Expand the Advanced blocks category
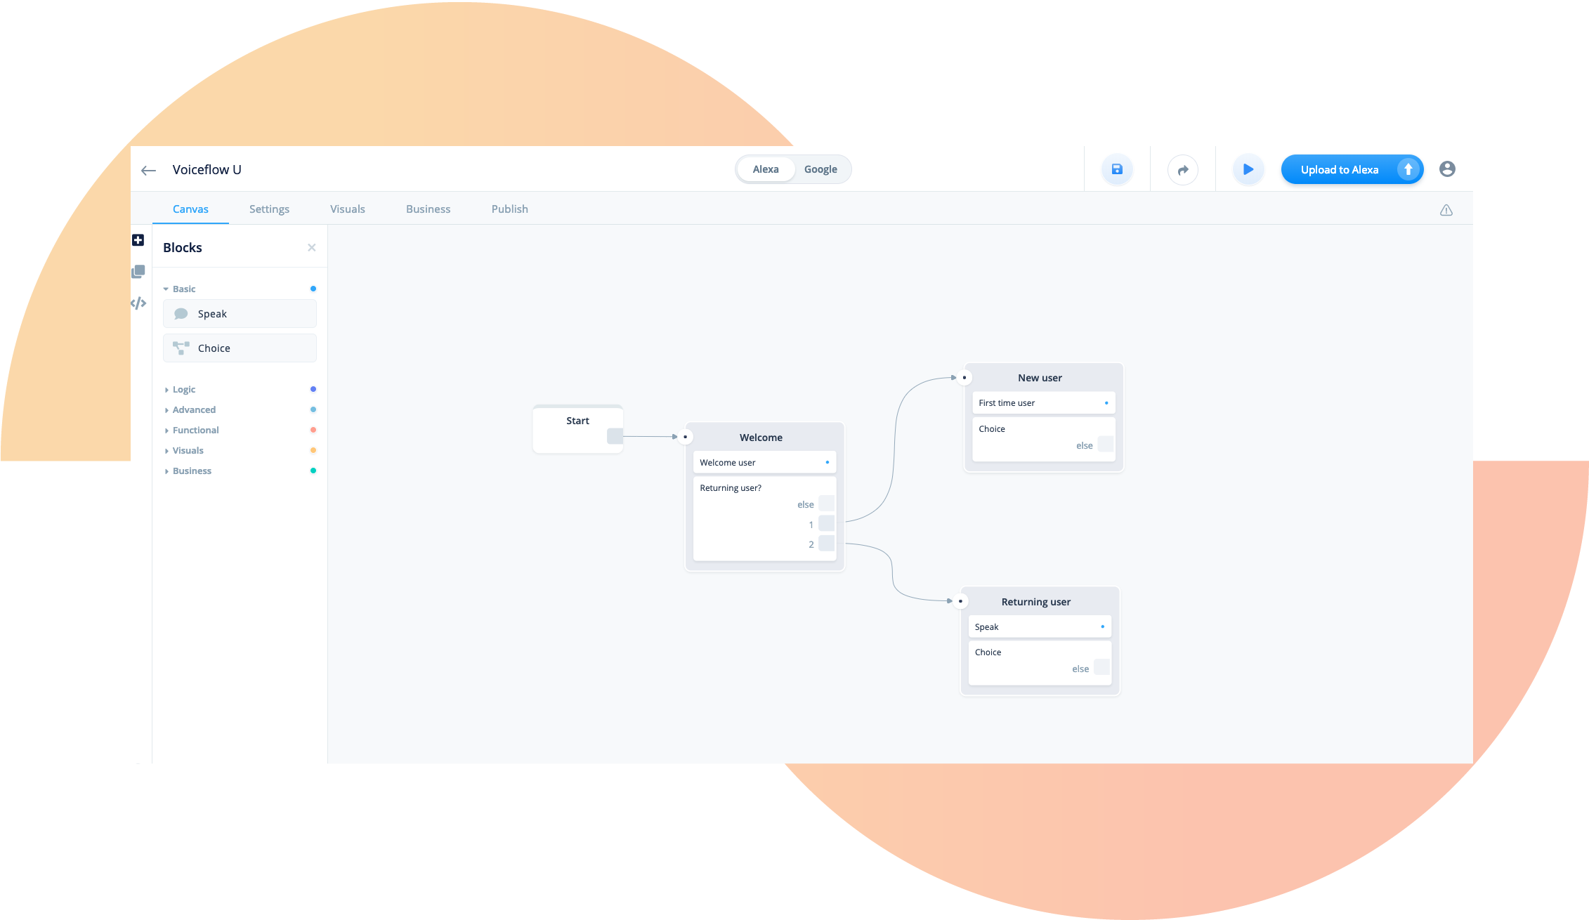Screen dimensions: 1589x920 [x=166, y=409]
